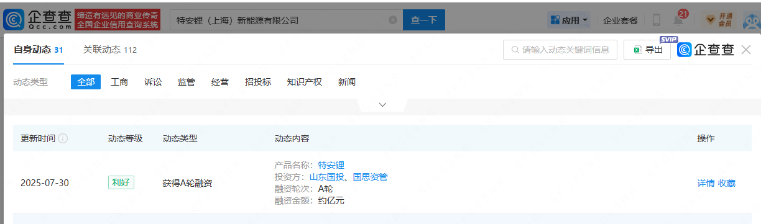
Task: Focus the 请输入动态关键词信息 search field
Action: (x=560, y=50)
